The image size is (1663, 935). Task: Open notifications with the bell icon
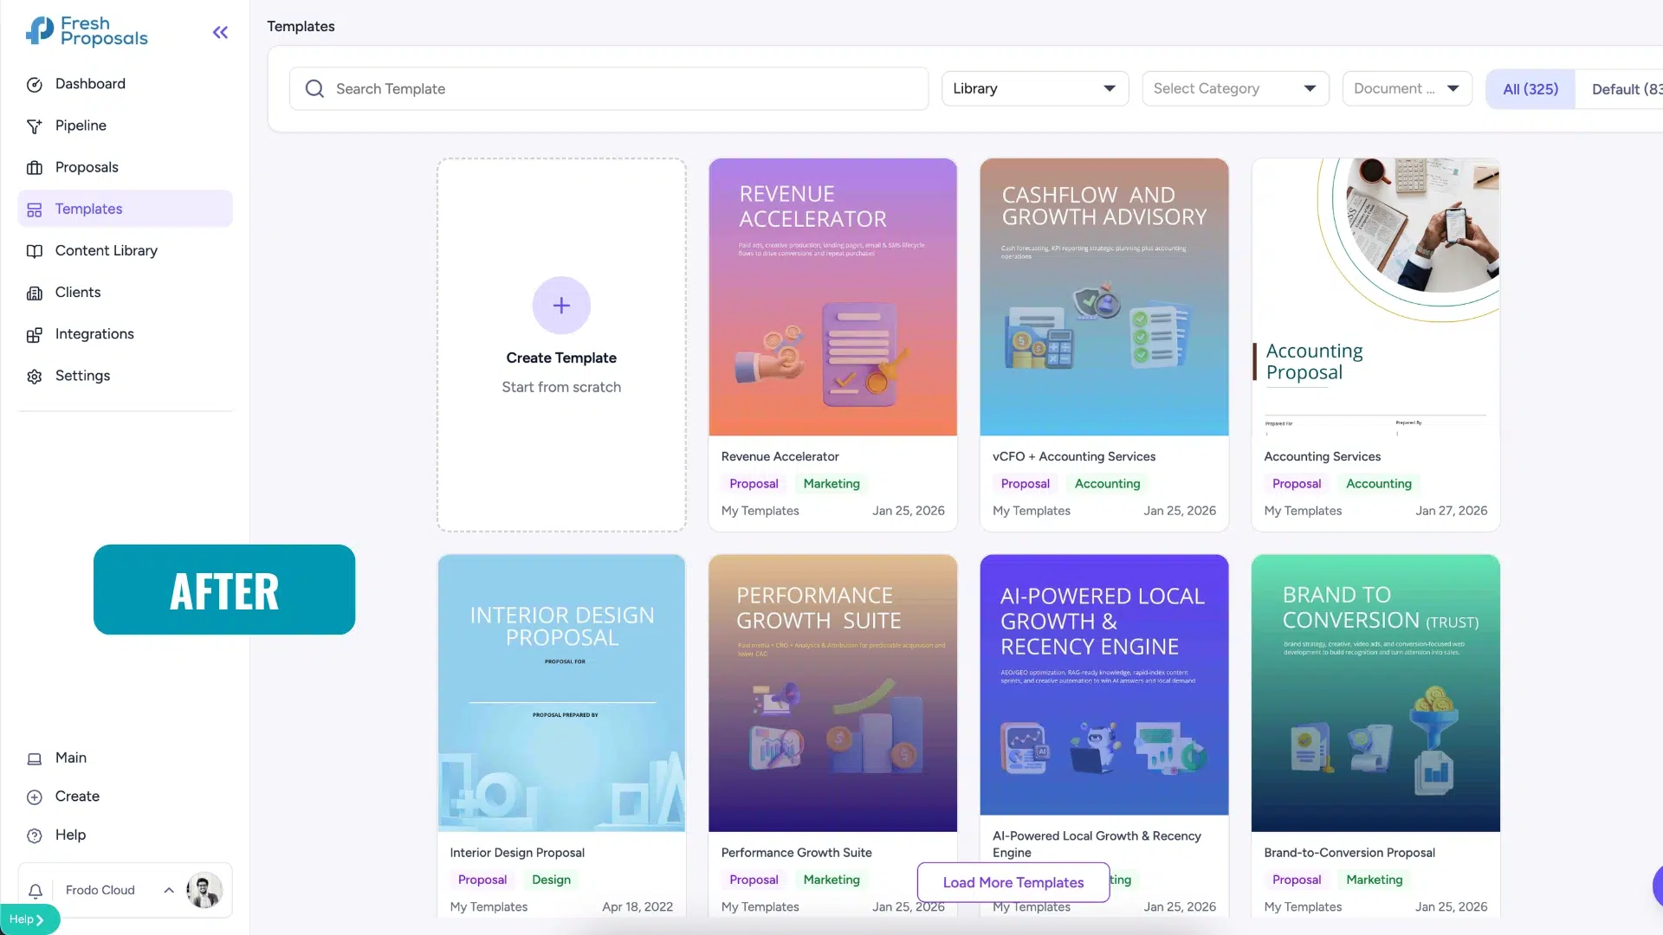click(x=36, y=891)
